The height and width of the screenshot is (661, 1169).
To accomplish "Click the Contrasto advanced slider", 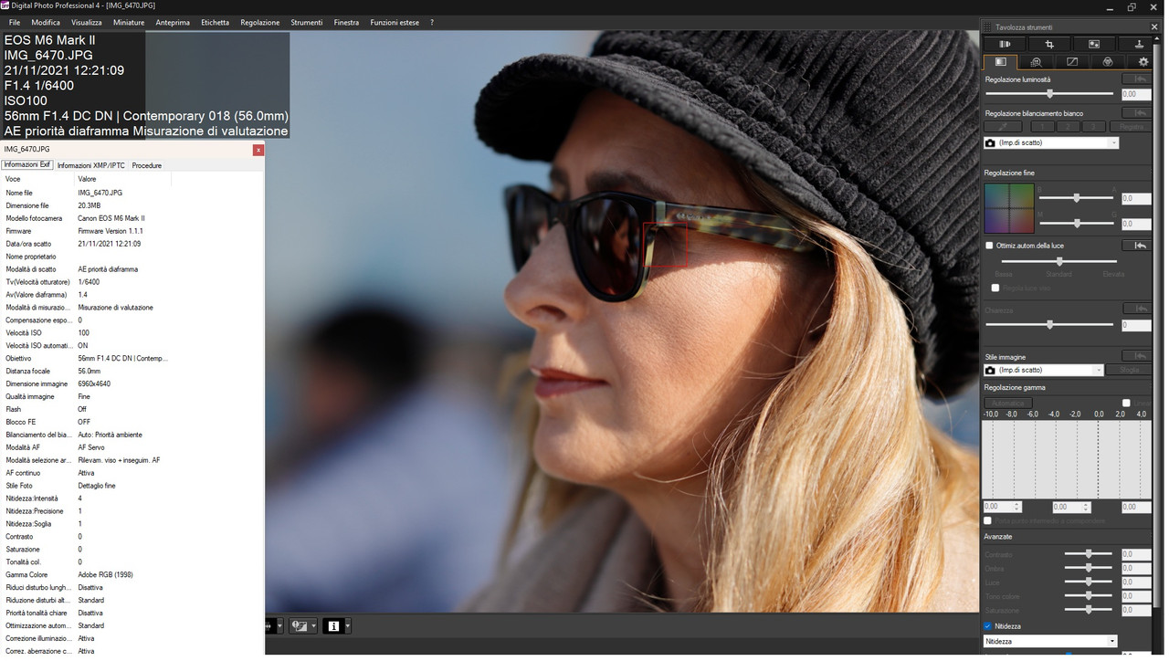I will click(x=1089, y=554).
